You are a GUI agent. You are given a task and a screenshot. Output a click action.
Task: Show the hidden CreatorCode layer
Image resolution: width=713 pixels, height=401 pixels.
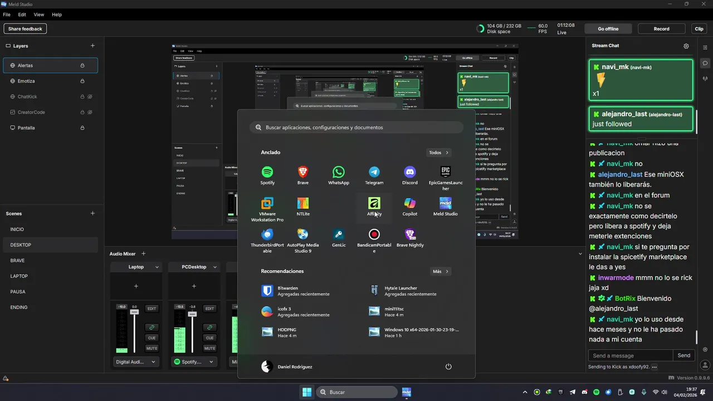pyautogui.click(x=90, y=112)
